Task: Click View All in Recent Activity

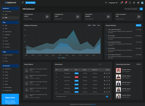Action: tap(139, 25)
